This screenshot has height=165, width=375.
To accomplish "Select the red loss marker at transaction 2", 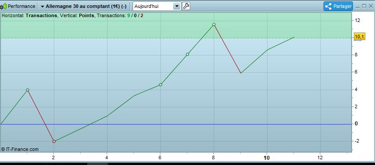I will click(54, 141).
